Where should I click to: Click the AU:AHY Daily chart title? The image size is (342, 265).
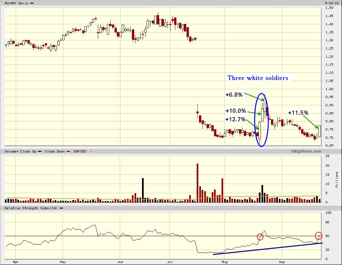(x=17, y=3)
